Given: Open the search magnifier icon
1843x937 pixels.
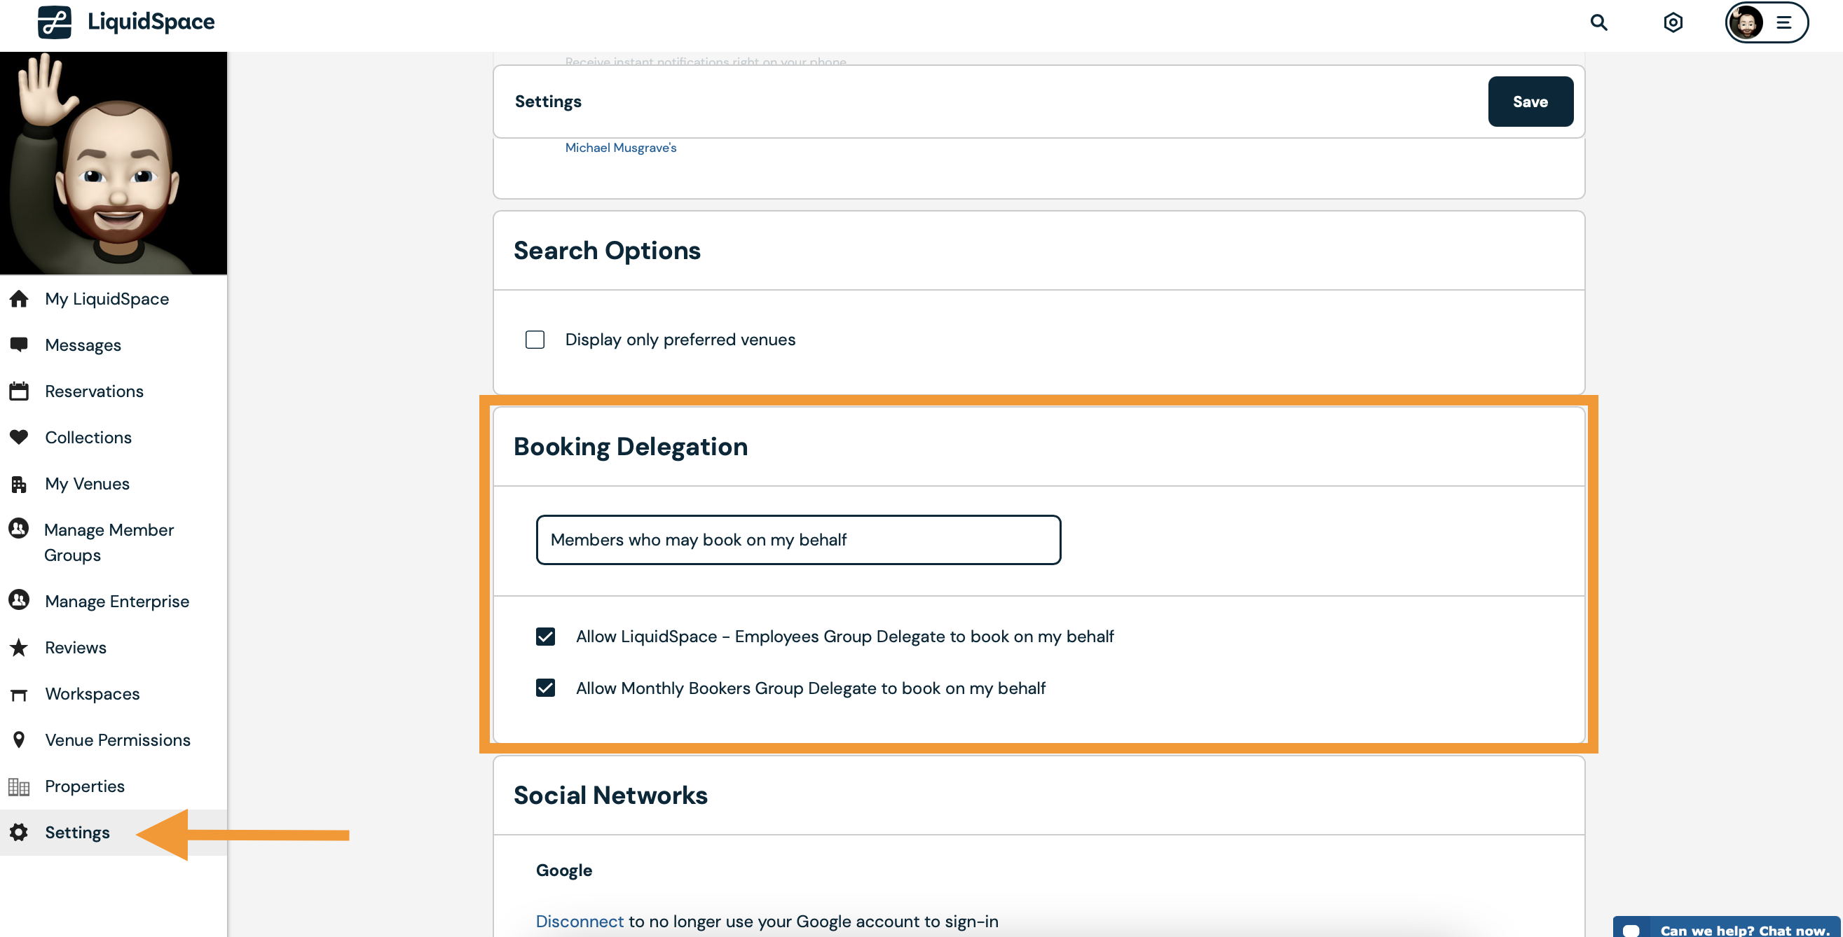Looking at the screenshot, I should 1598,22.
